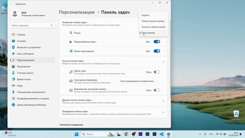The width and height of the screenshot is (245, 138).
Task: Click the РУС language indicator
Action: click(x=211, y=134)
